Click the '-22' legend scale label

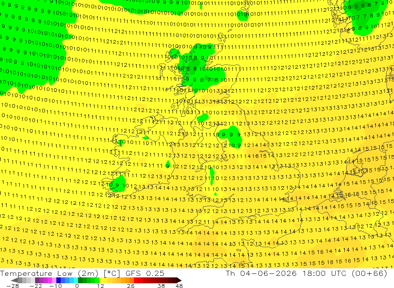coord(36,286)
